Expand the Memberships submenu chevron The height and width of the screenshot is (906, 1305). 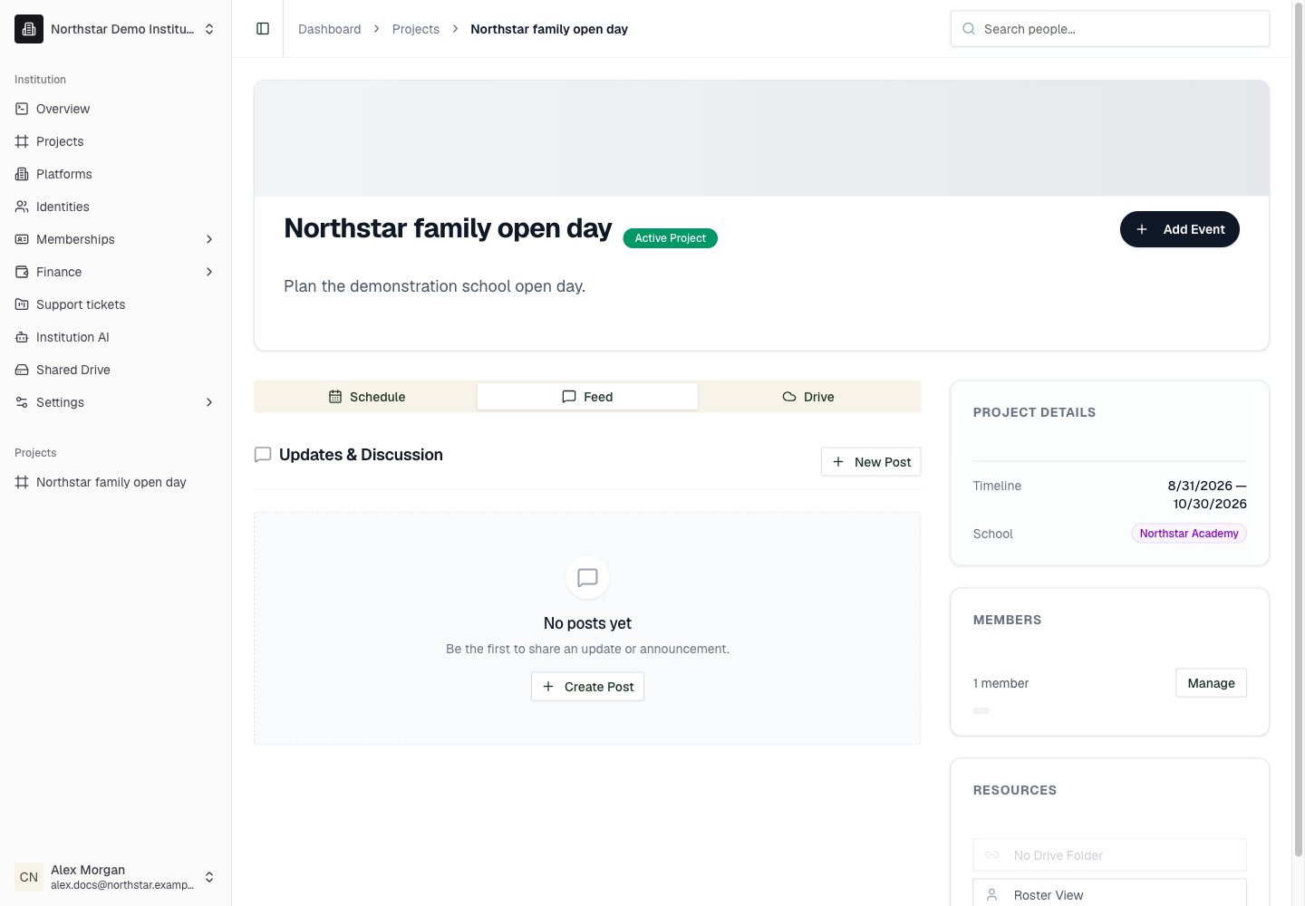(x=209, y=239)
